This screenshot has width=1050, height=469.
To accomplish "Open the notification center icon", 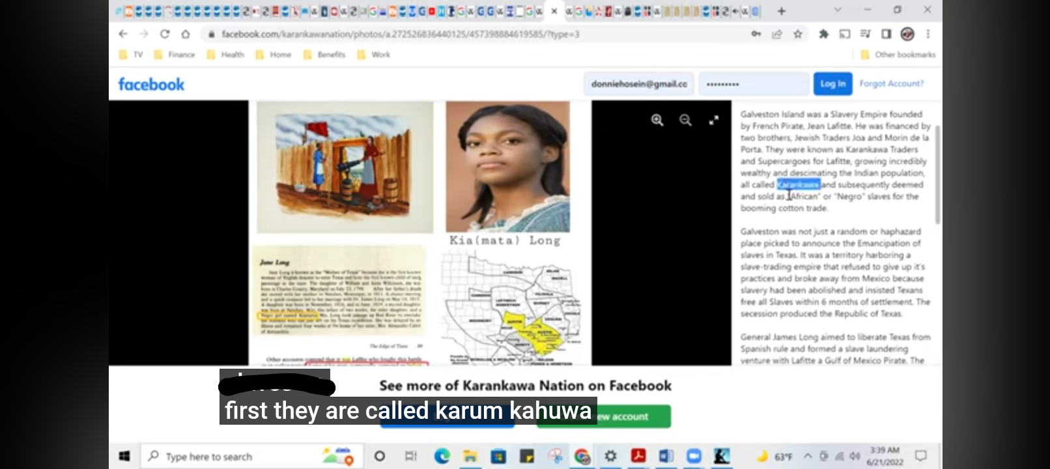I will pyautogui.click(x=921, y=456).
